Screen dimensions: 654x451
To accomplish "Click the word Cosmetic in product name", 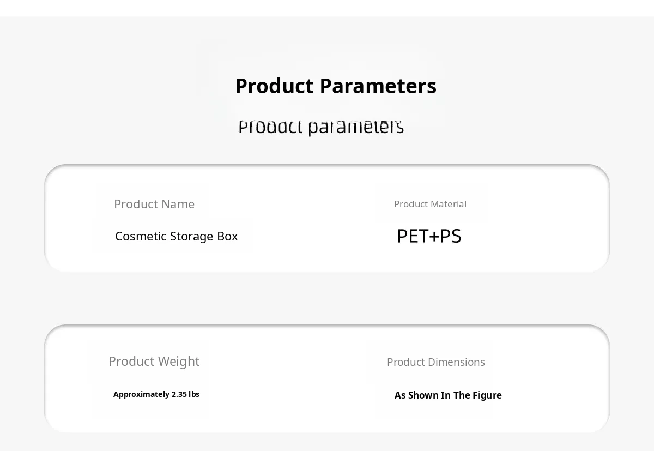I will [141, 236].
